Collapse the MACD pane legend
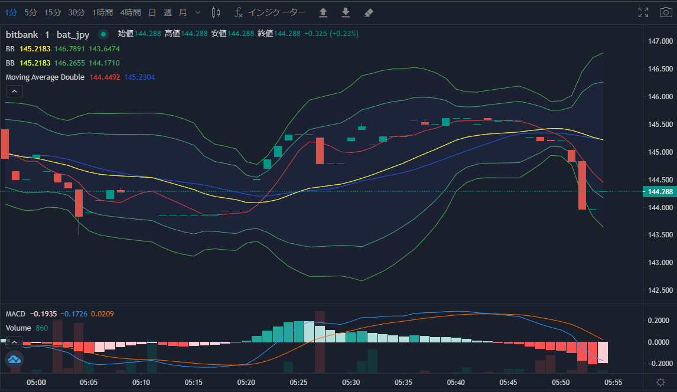677x392 pixels. tap(14, 342)
